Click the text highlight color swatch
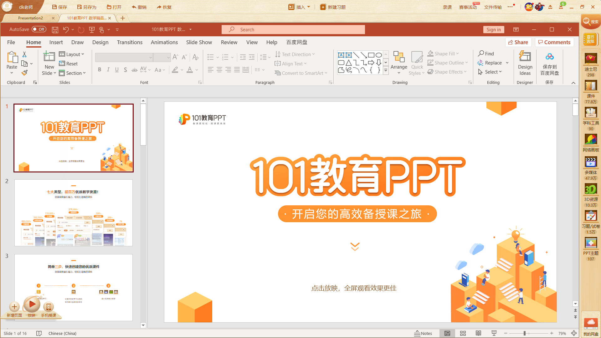 (175, 70)
